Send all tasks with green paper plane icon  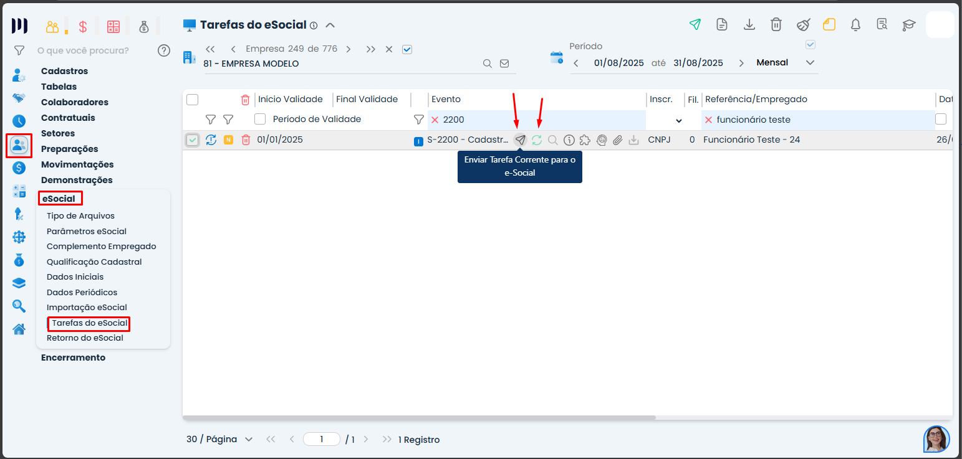[x=695, y=25]
